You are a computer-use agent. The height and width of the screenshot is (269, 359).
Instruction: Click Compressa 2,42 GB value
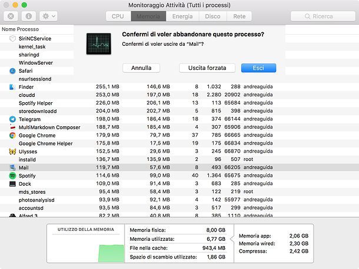click(x=299, y=251)
